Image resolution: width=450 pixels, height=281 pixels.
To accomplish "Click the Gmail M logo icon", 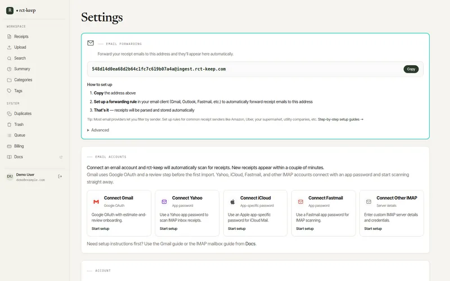I will 96,202.
